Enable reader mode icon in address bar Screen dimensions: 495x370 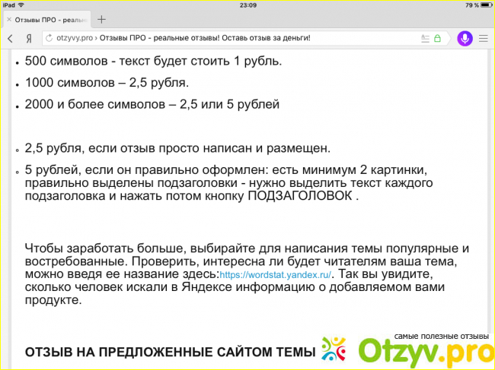pos(425,38)
